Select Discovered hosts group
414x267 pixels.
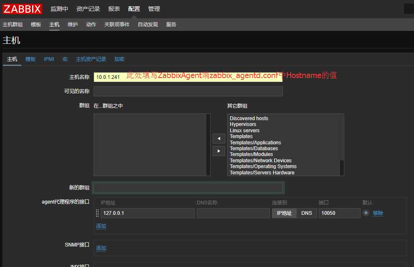tap(249, 118)
